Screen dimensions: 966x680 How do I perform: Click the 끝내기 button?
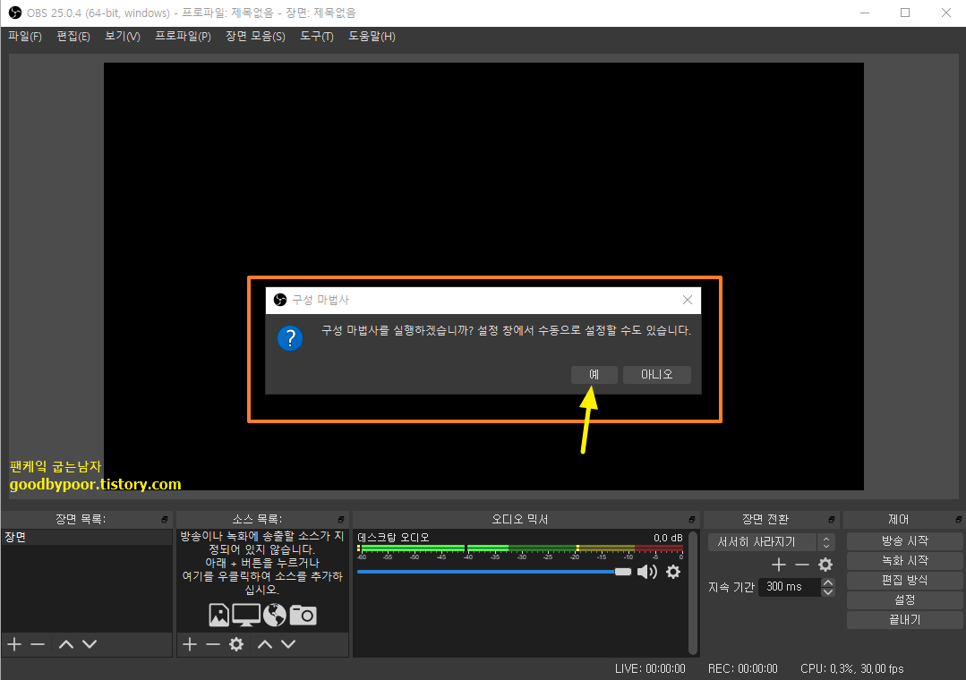click(x=904, y=620)
